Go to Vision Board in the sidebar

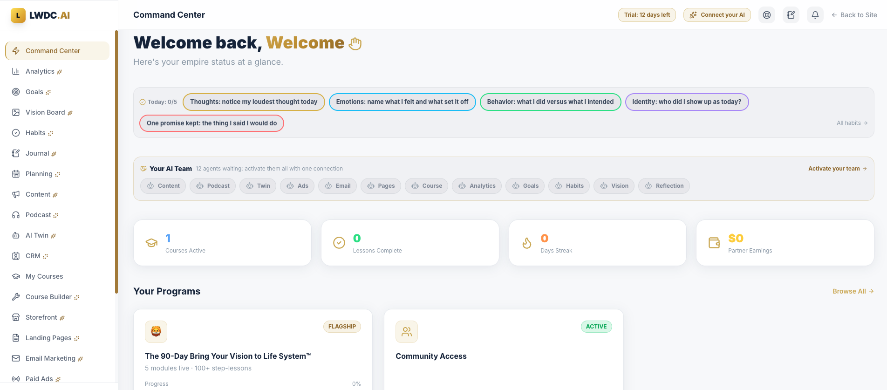57,112
